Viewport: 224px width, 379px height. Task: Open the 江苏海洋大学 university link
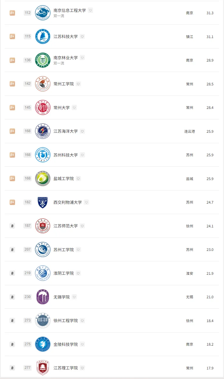click(65, 131)
